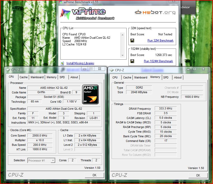Click the HWBOT.org logo
Screen dimensions: 213x184
[155, 12]
